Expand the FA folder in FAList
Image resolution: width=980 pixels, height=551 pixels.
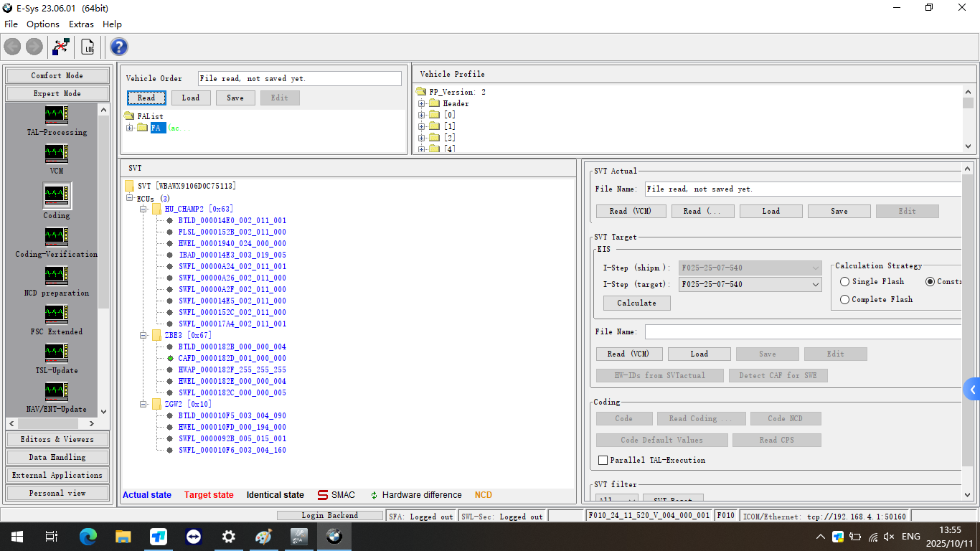130,128
